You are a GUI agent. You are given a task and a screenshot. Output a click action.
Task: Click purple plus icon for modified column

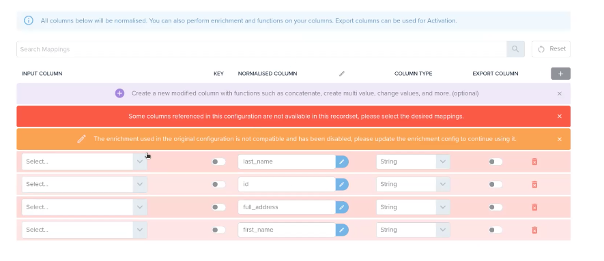pos(120,93)
